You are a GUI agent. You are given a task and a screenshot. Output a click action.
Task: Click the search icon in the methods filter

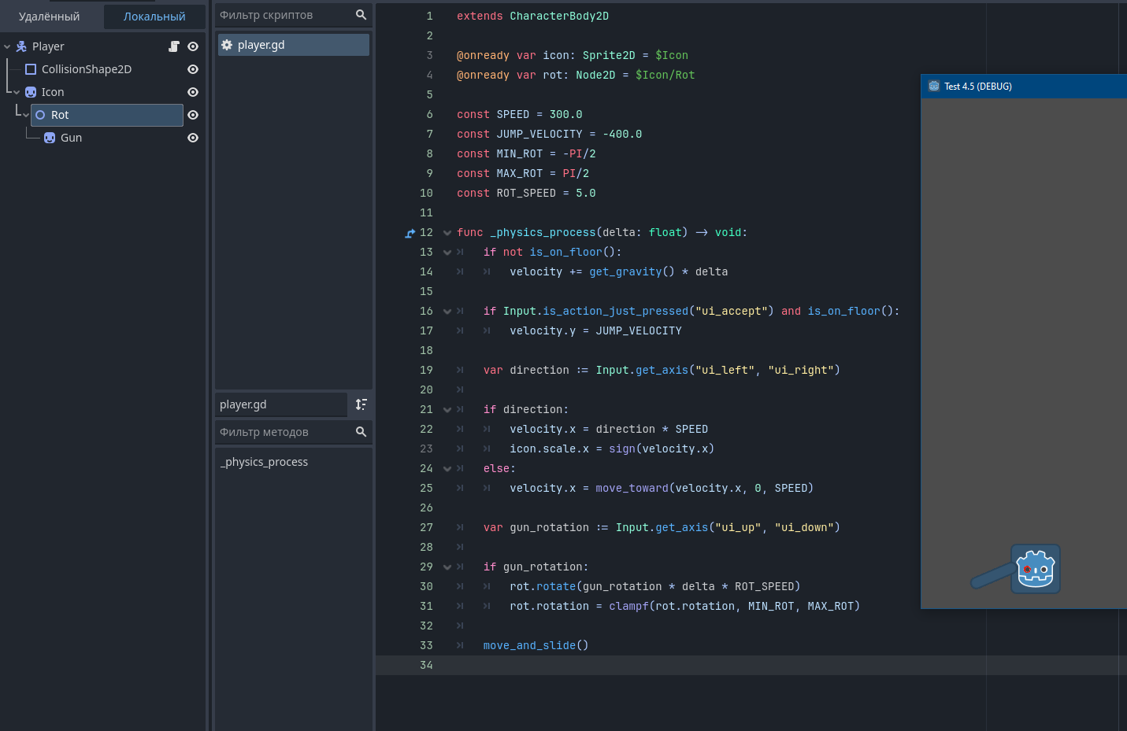click(x=361, y=432)
